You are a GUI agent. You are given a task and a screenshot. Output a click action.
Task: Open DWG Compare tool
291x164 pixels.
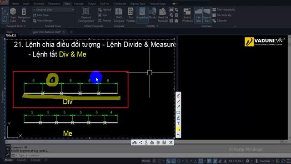point(119,15)
